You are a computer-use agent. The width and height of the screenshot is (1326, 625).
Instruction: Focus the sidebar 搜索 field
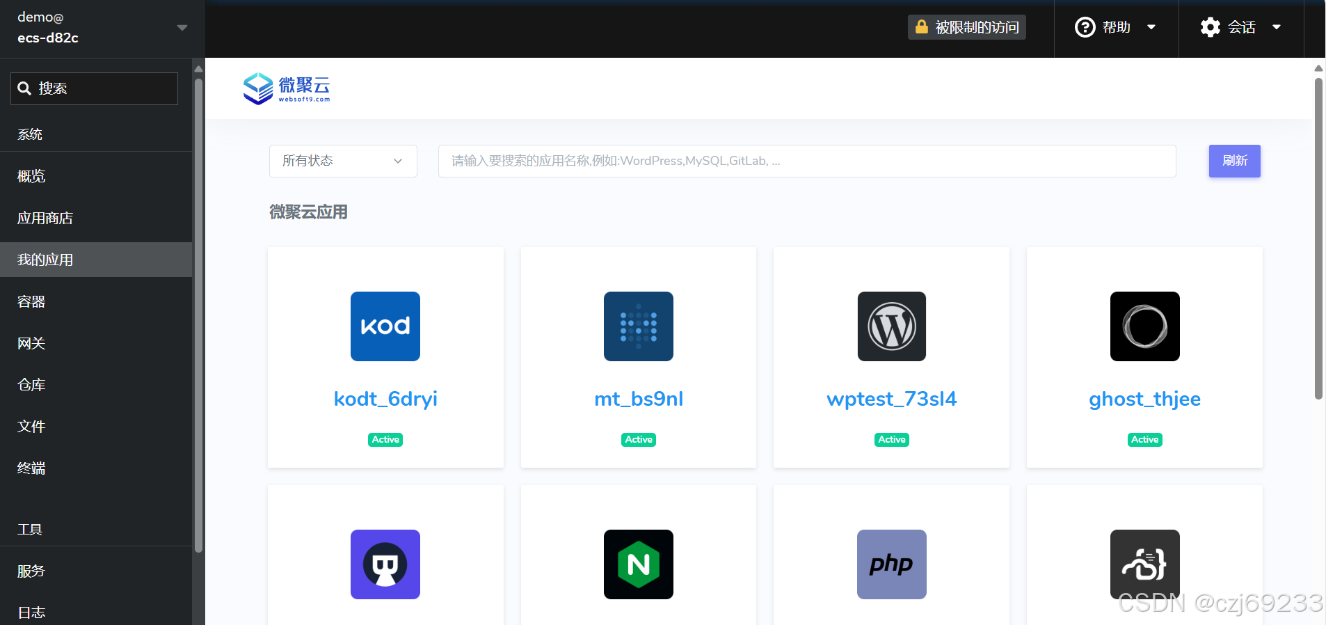pos(94,88)
